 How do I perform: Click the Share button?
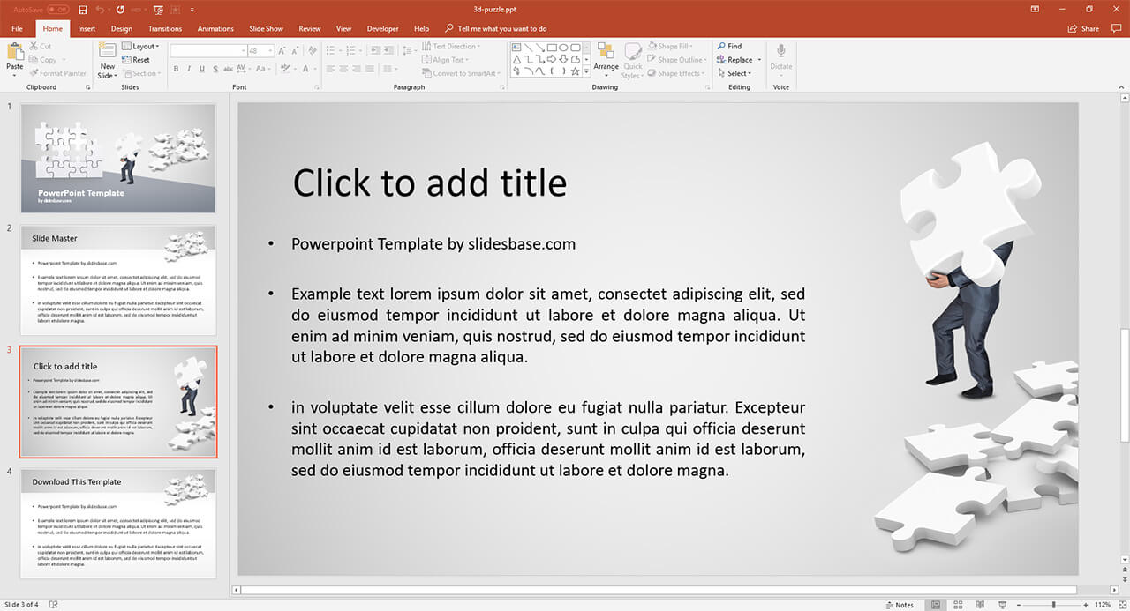[1084, 28]
